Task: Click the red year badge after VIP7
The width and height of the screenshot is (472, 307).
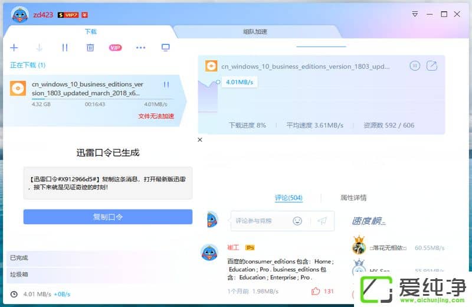Action: (84, 15)
